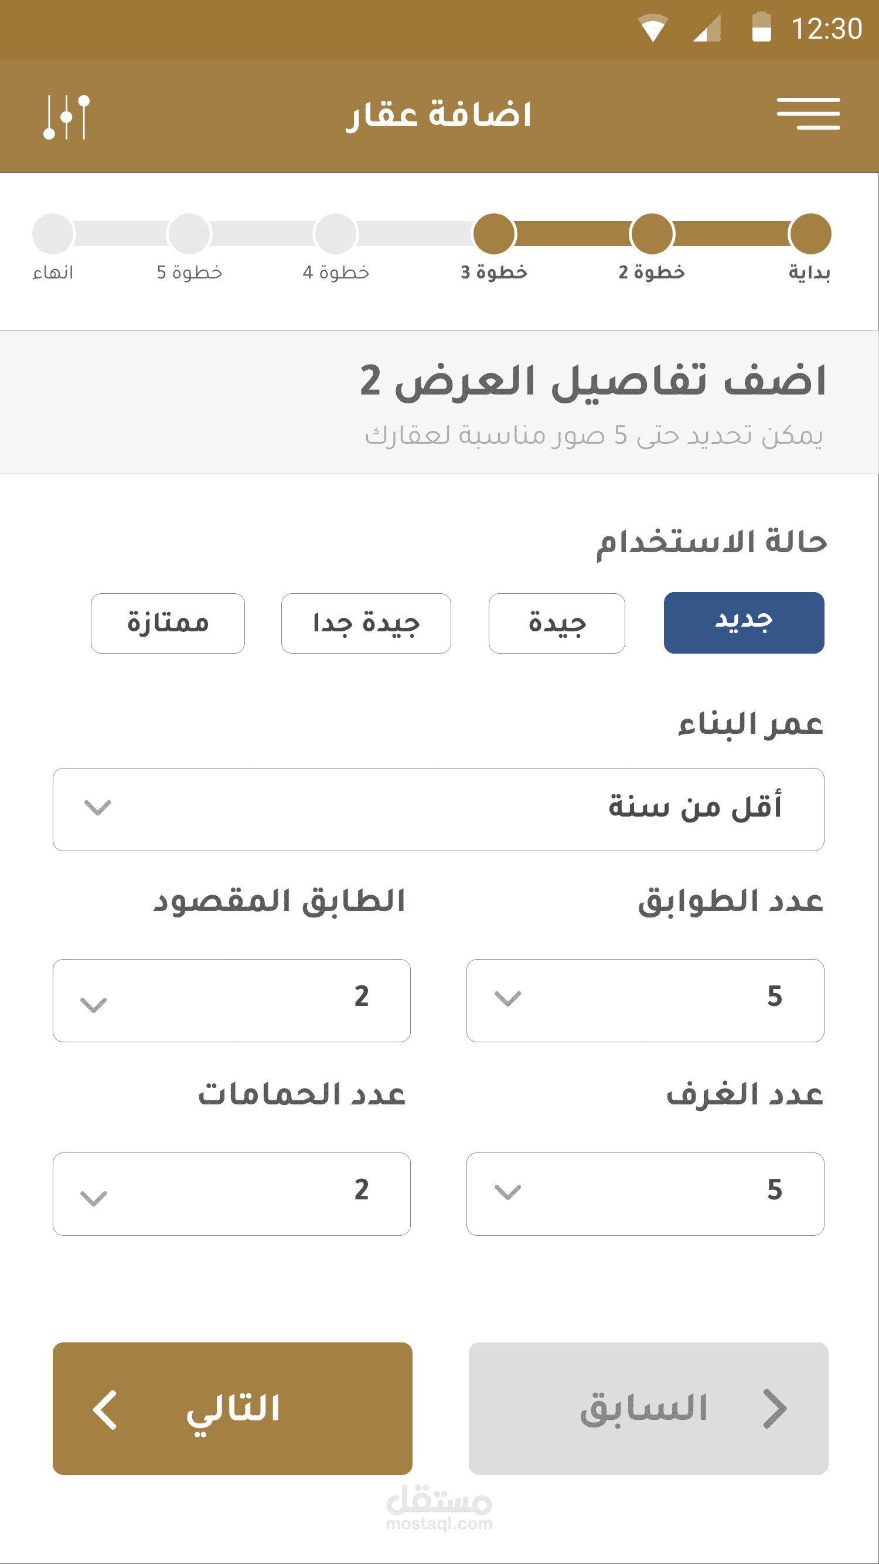879x1564 pixels.
Task: Tap the cellular signal icon
Action: (707, 29)
